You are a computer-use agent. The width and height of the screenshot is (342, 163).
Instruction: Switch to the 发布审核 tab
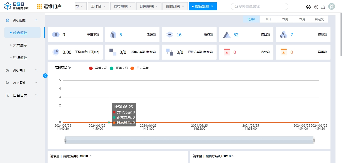[120, 6]
